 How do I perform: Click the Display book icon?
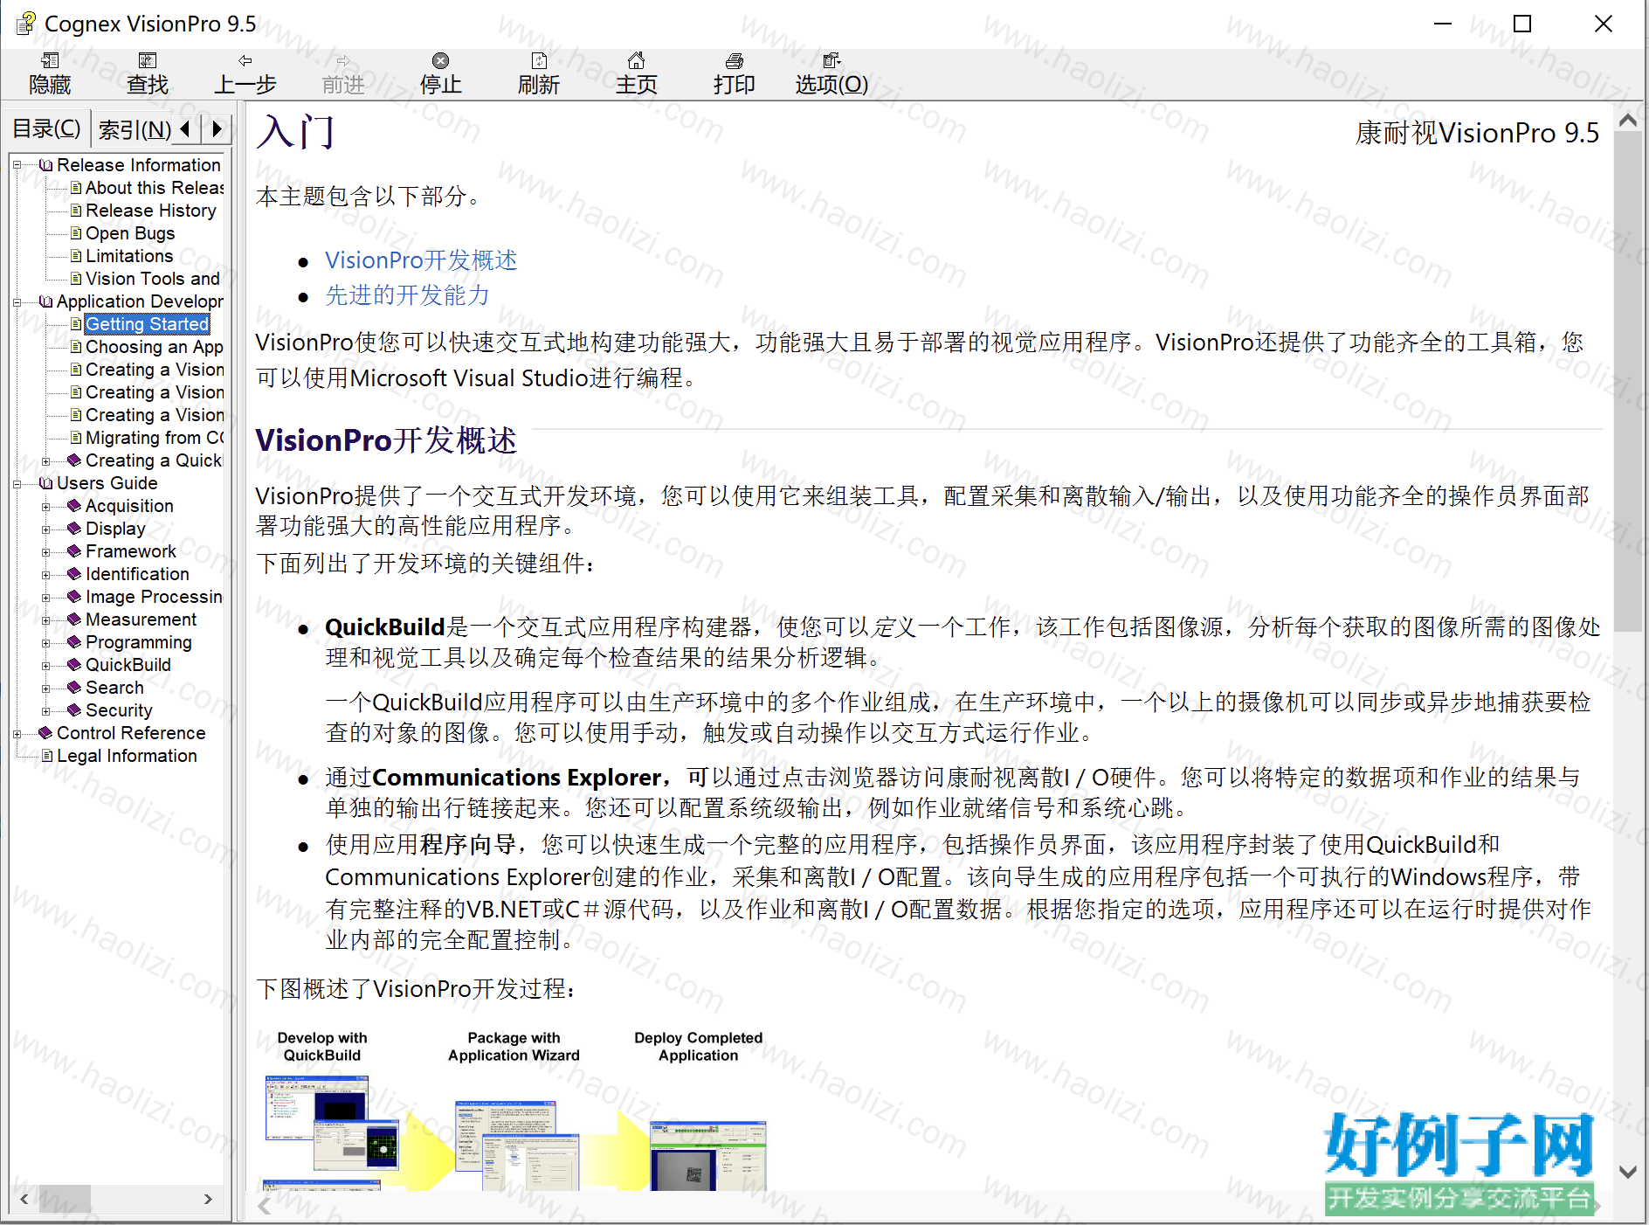(75, 529)
